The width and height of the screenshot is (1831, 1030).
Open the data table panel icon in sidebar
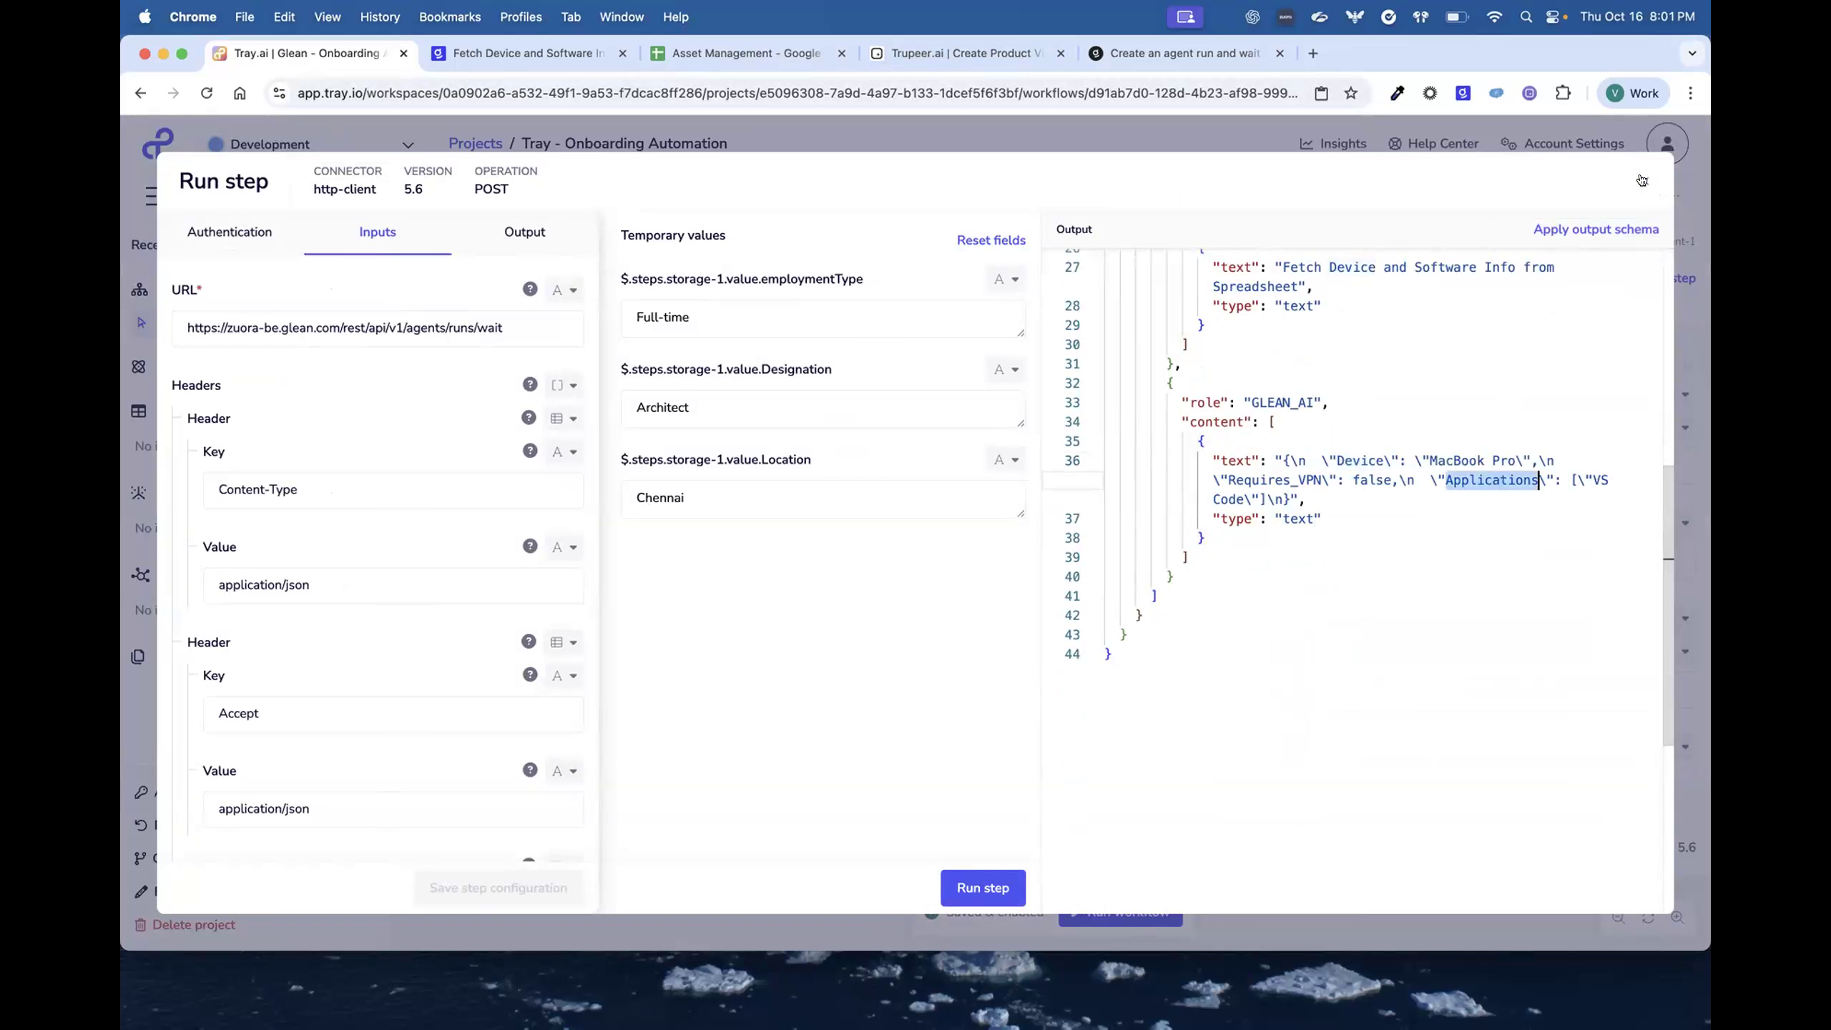point(139,411)
